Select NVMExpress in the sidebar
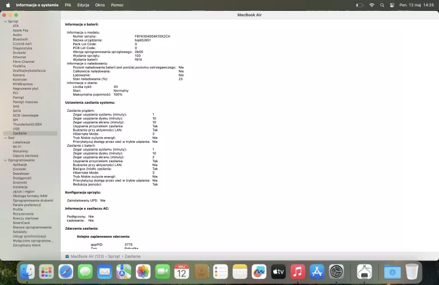 coord(23,84)
